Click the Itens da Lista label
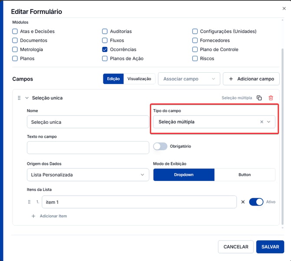The height and width of the screenshot is (261, 291). [x=39, y=190]
